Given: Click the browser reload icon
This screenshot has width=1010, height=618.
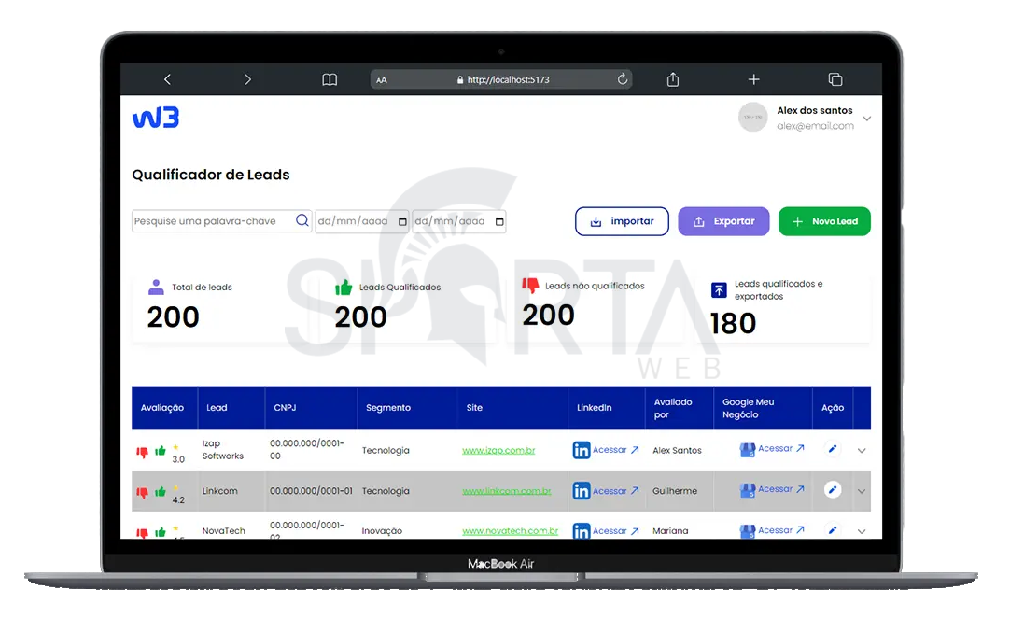Looking at the screenshot, I should [623, 79].
